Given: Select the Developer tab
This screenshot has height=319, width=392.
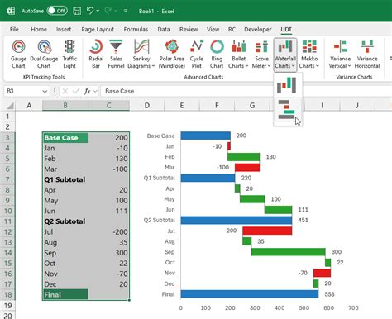Looking at the screenshot, I should pos(258,29).
